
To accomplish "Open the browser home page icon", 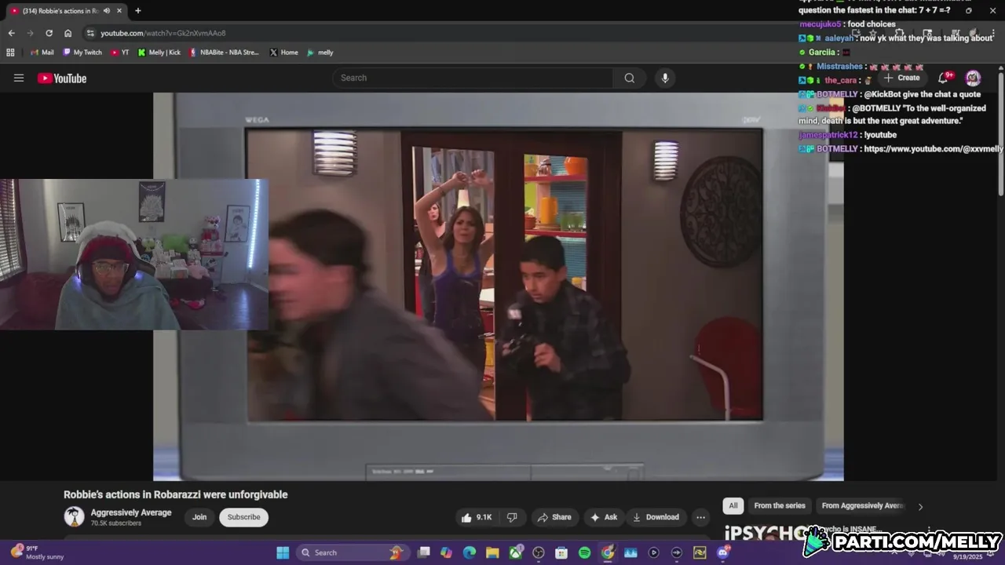I will tap(68, 33).
